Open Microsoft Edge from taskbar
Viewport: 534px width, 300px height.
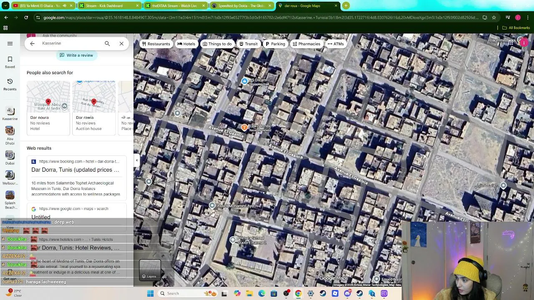[262, 293]
